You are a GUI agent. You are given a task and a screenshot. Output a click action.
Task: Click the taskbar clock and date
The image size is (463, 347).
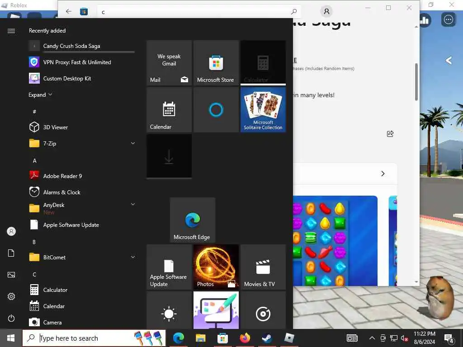[x=424, y=338]
